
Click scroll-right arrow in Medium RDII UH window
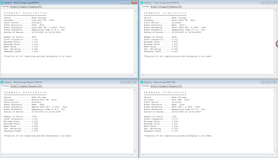(132, 155)
